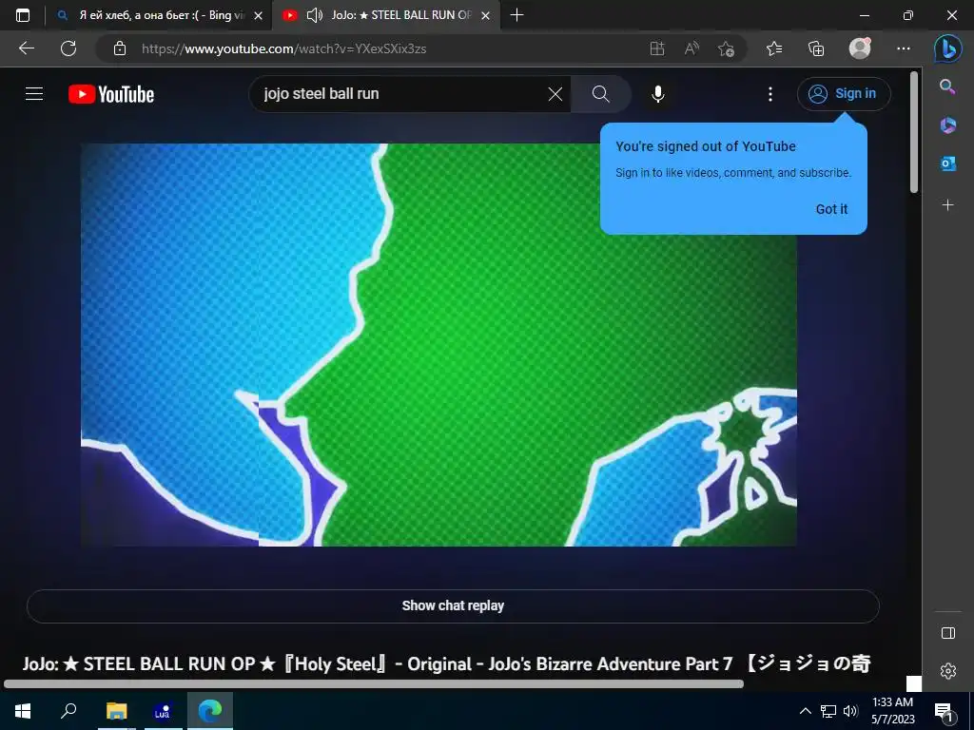Click the video player frame
Viewport: 974px width, 730px height.
pyautogui.click(x=438, y=344)
